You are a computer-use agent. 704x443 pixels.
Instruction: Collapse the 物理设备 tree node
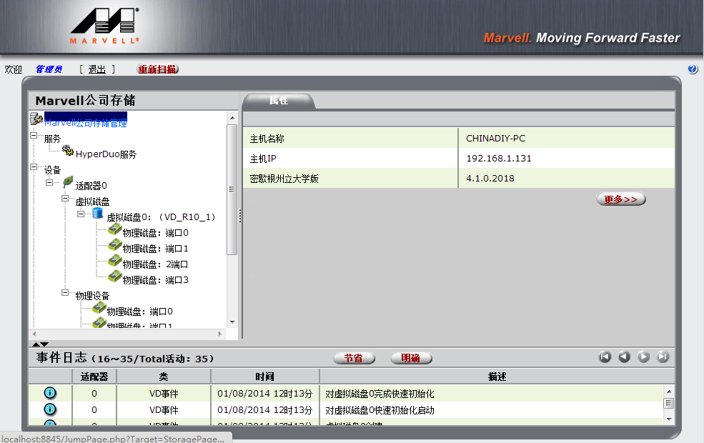pos(65,292)
